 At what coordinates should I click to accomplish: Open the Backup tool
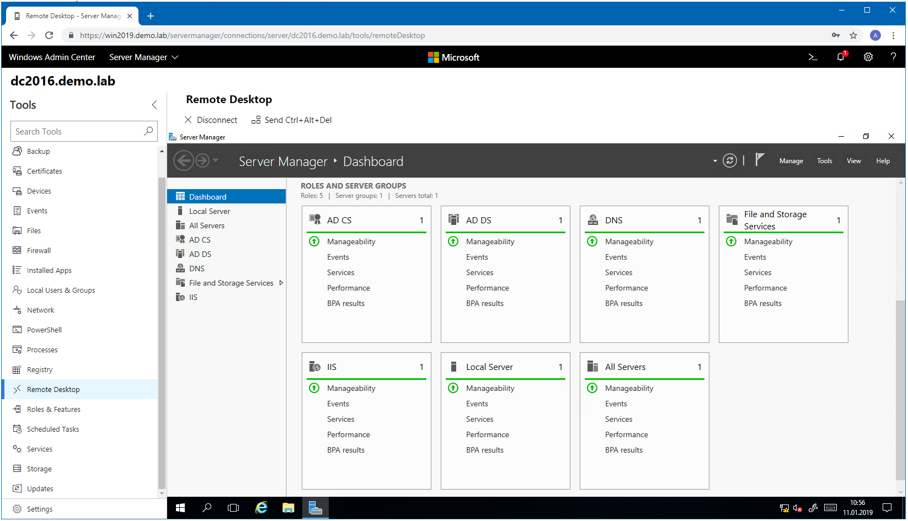38,151
